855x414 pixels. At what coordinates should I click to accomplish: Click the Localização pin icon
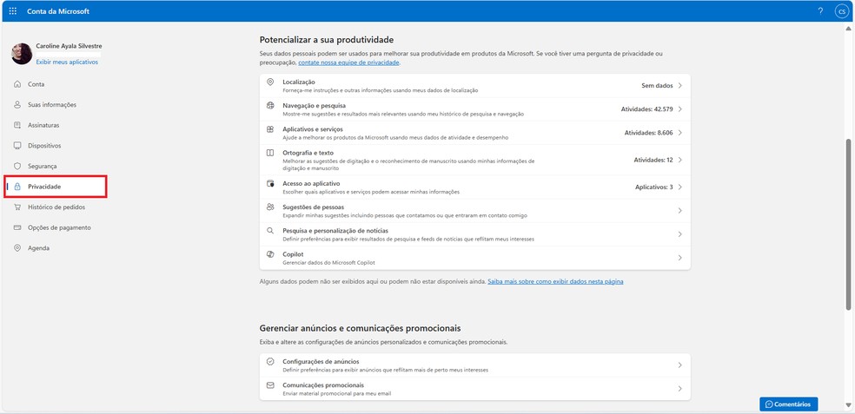270,82
